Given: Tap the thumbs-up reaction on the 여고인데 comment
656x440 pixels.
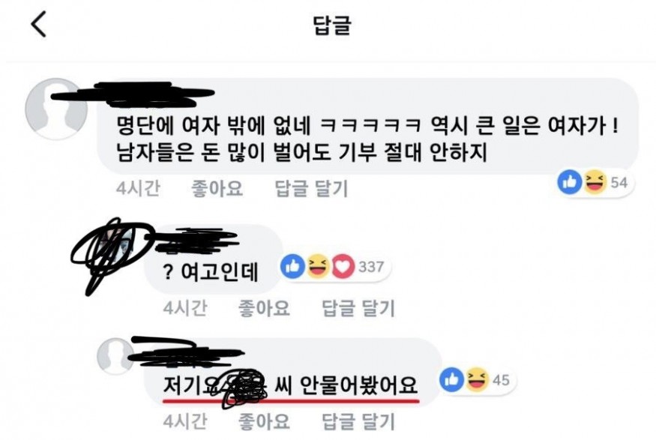Looking at the screenshot, I should point(292,266).
